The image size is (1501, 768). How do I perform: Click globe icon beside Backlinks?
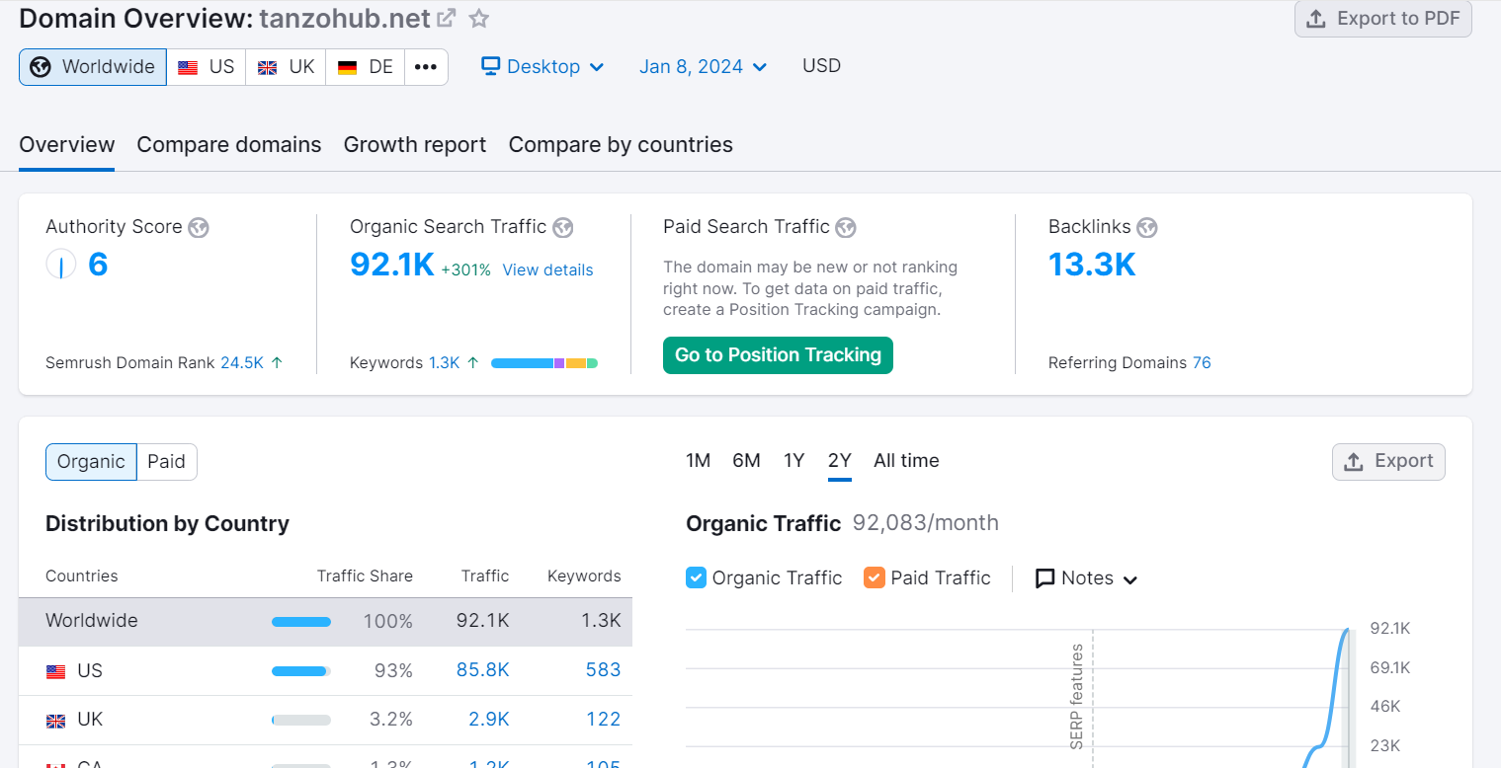click(1147, 228)
